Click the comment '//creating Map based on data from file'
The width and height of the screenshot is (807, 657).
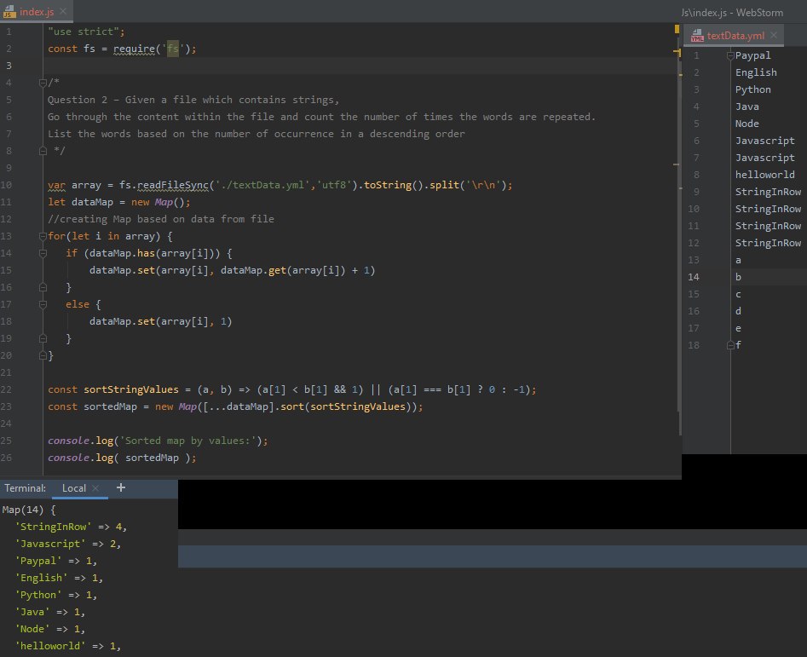click(x=161, y=219)
